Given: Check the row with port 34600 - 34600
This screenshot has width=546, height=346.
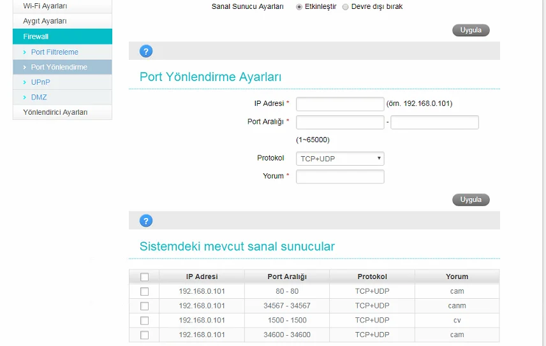Looking at the screenshot, I should click(x=144, y=335).
